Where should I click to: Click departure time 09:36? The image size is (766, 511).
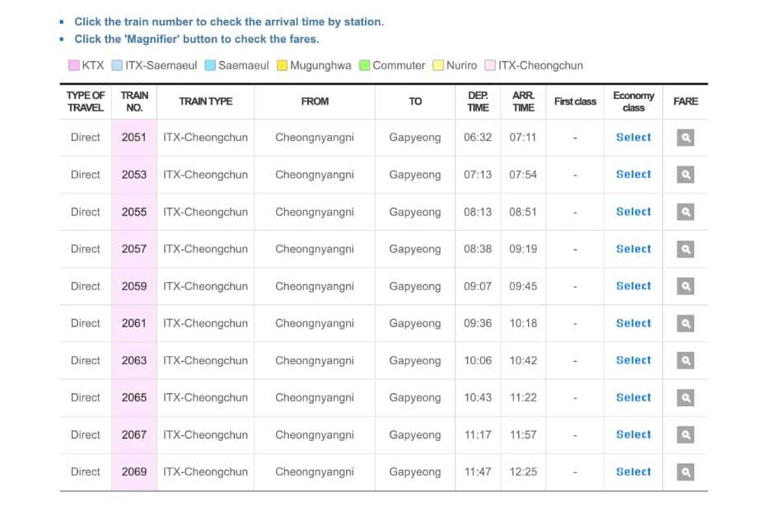478,323
